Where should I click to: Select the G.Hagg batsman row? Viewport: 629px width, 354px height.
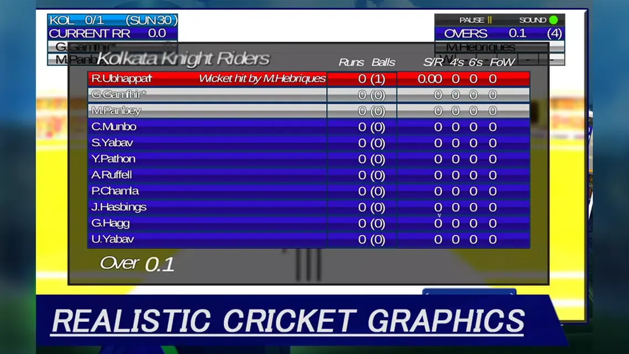tap(309, 223)
